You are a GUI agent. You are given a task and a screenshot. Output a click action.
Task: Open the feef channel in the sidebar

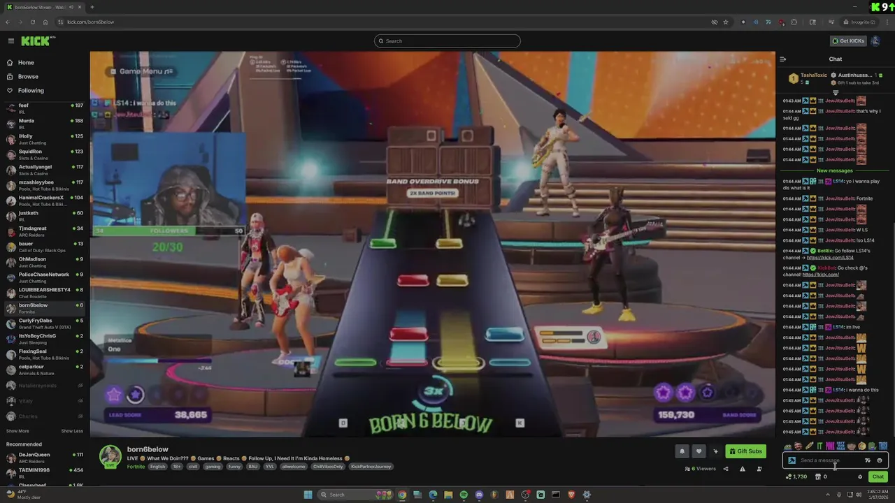(45, 108)
